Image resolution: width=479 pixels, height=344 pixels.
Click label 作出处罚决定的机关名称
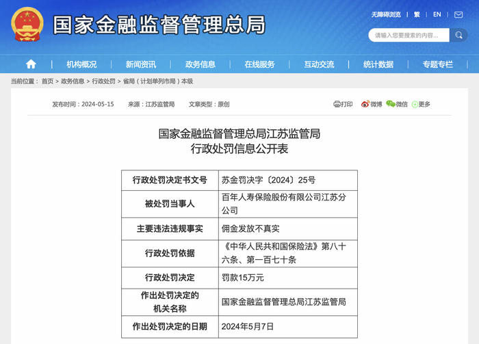point(170,302)
